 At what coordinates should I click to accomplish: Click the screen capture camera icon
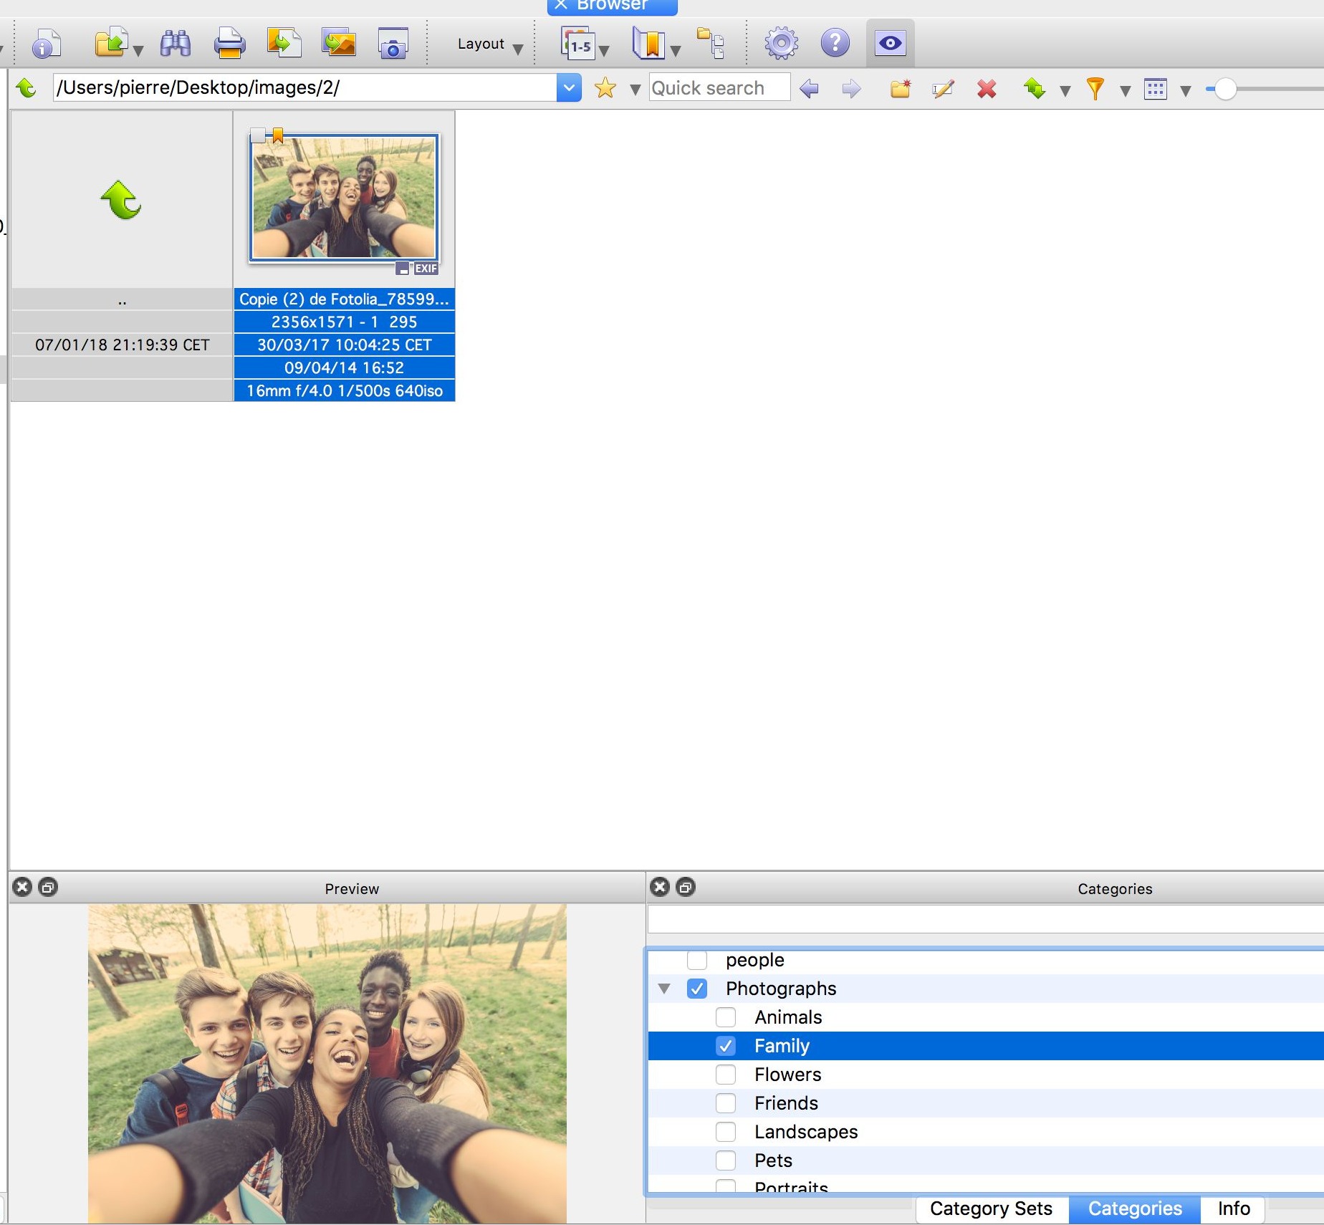[393, 44]
